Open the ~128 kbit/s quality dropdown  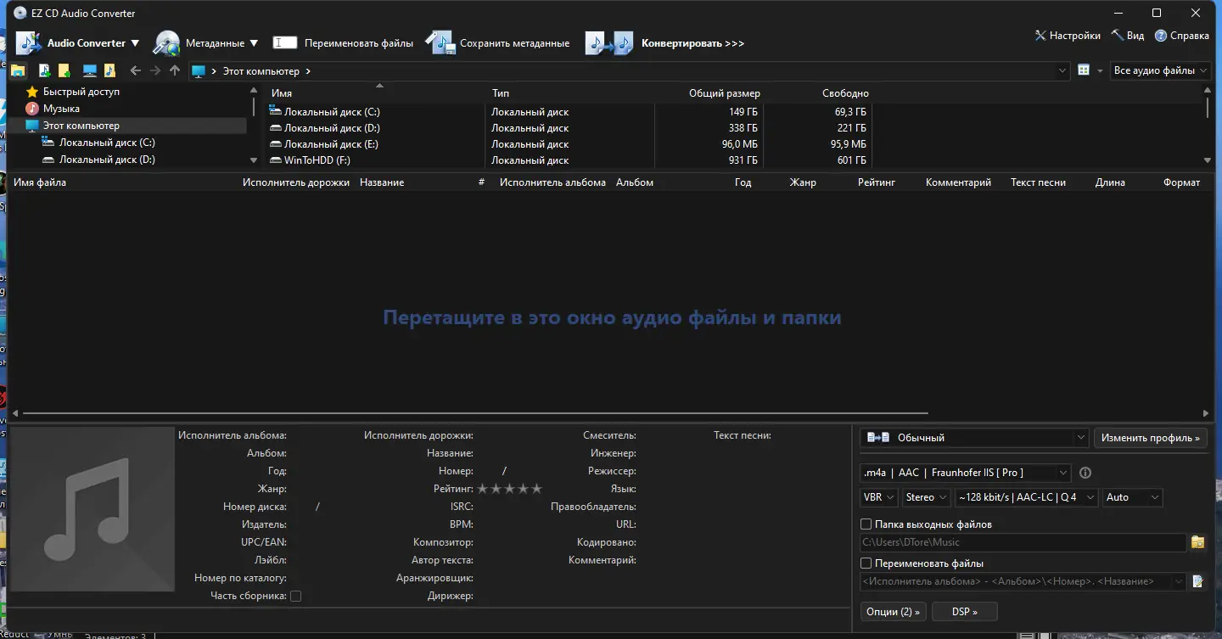tap(1026, 497)
